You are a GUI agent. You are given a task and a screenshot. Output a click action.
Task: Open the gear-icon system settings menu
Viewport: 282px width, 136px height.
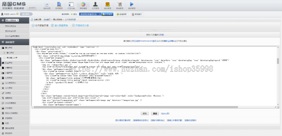point(47,6)
